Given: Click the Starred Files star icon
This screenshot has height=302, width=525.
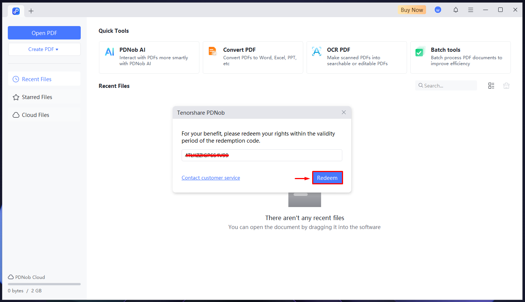Looking at the screenshot, I should 16,97.
